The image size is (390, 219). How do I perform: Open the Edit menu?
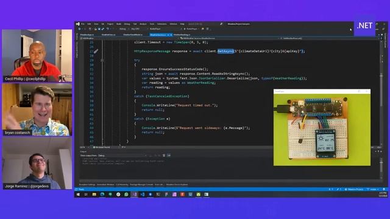click(89, 24)
